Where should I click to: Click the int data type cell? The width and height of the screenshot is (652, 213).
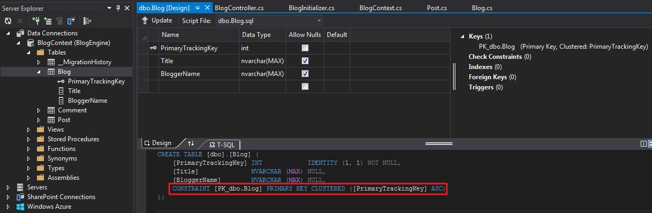tap(263, 48)
